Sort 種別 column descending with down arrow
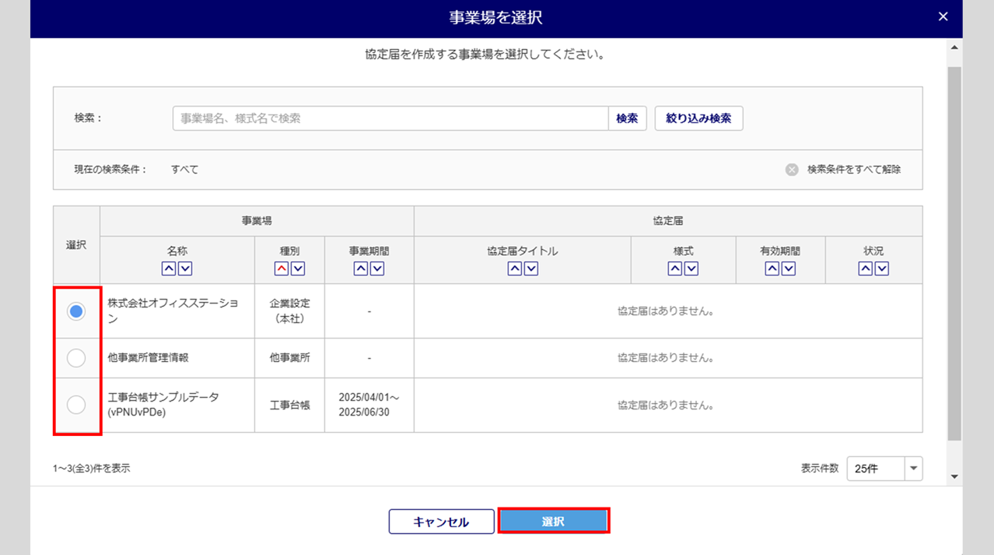 point(298,269)
